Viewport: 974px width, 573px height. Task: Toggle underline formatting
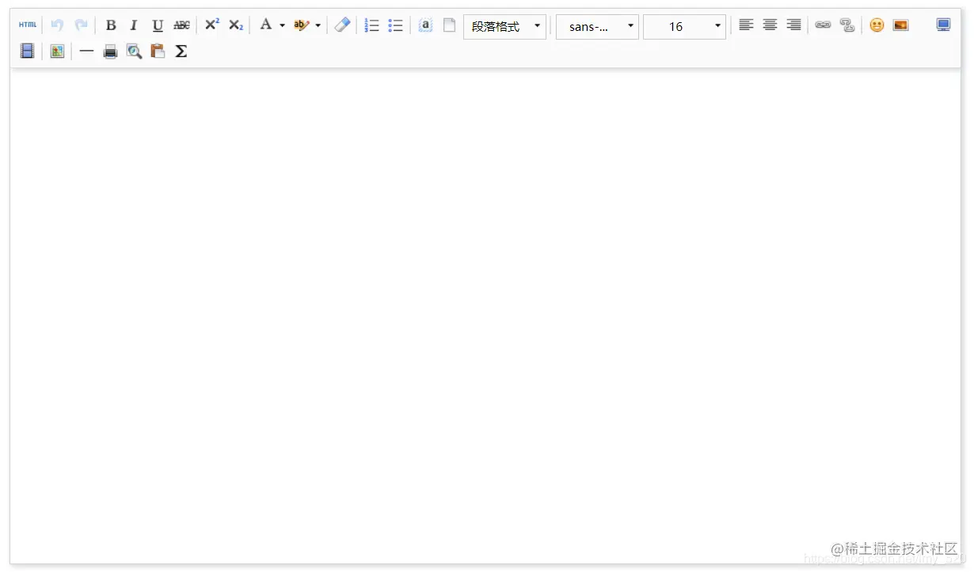pos(158,25)
